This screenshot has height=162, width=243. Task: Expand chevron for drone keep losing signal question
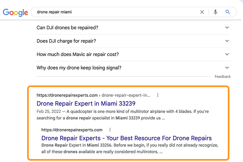click(227, 68)
